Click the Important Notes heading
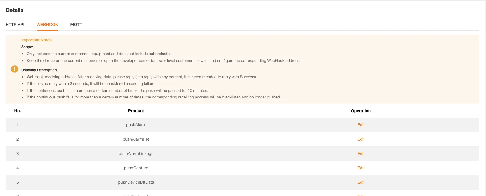The image size is (486, 196). (36, 40)
